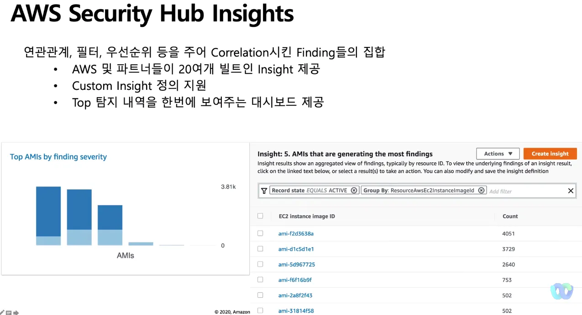Clear all filters with the X icon

571,191
